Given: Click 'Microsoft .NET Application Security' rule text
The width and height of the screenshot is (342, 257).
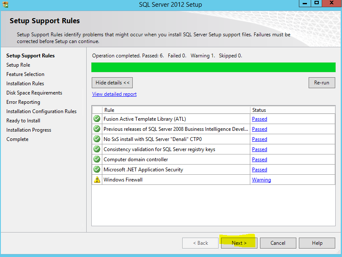Looking at the screenshot, I should [x=143, y=170].
